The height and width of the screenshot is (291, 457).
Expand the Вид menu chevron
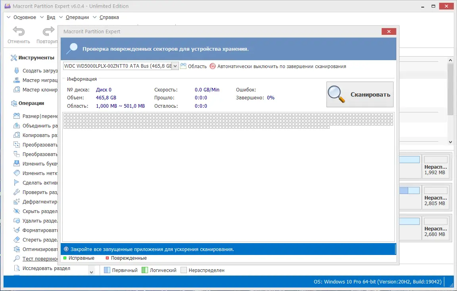point(42,17)
